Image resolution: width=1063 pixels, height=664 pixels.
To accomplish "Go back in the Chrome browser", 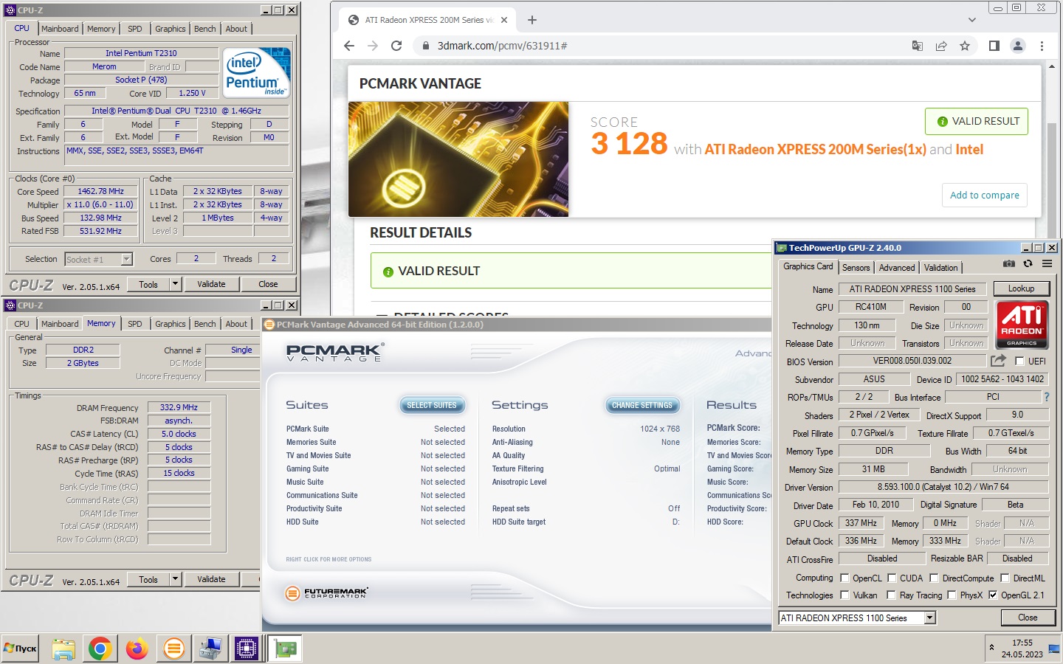I will [349, 46].
